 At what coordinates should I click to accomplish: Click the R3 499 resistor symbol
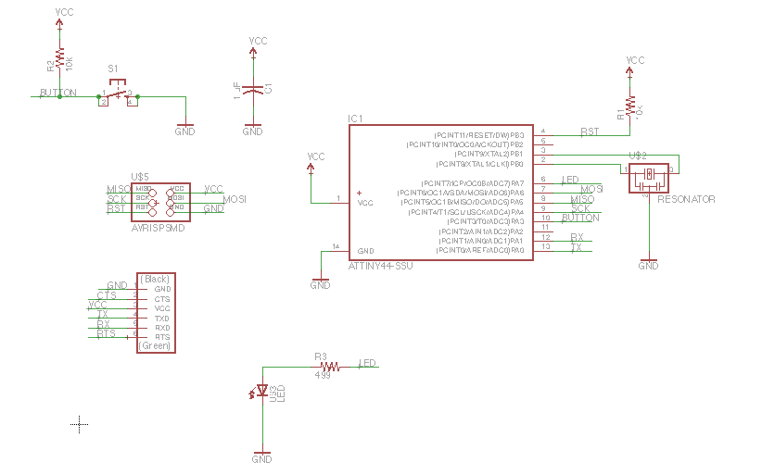pos(330,367)
